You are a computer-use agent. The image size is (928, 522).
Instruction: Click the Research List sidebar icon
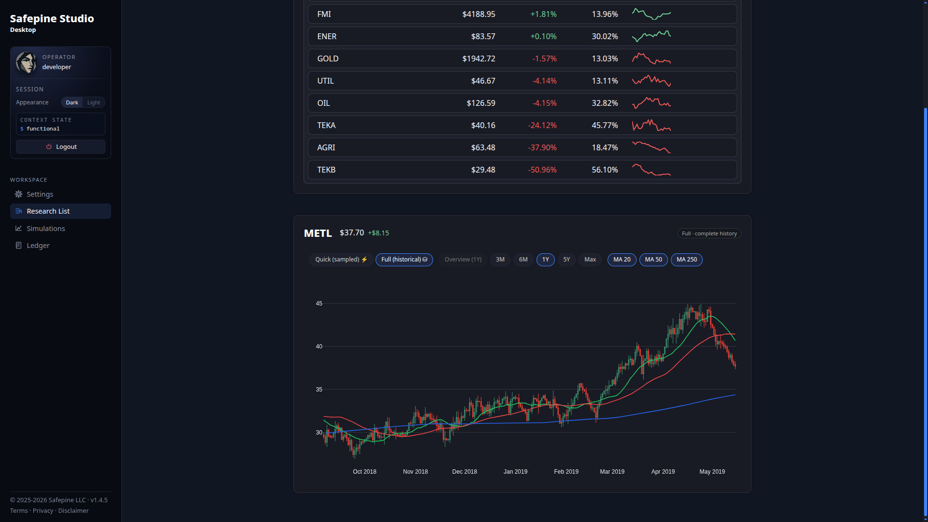pyautogui.click(x=18, y=211)
